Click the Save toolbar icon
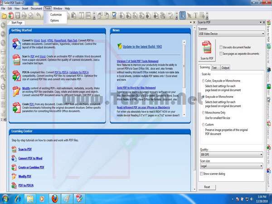This screenshot has height=204, width=272. point(18,15)
